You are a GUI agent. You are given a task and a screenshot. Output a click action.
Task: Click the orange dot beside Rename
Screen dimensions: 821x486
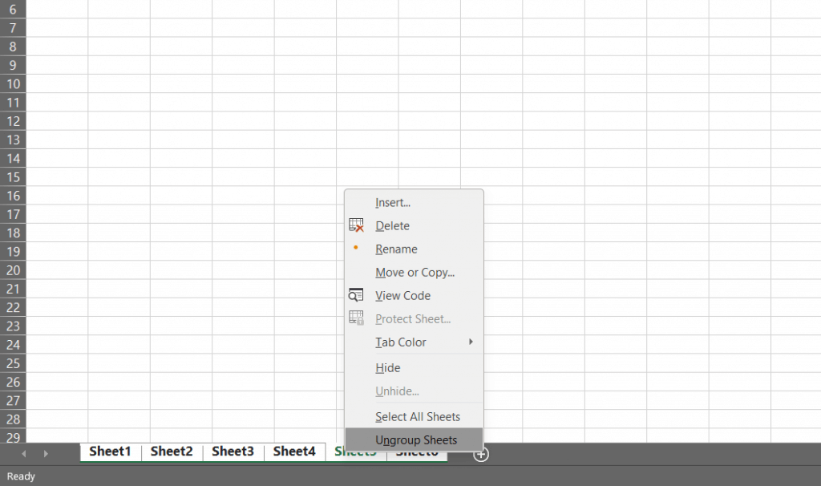tap(356, 249)
